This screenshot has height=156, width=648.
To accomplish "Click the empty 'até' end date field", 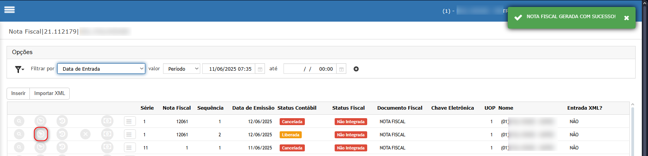I will pyautogui.click(x=310, y=69).
